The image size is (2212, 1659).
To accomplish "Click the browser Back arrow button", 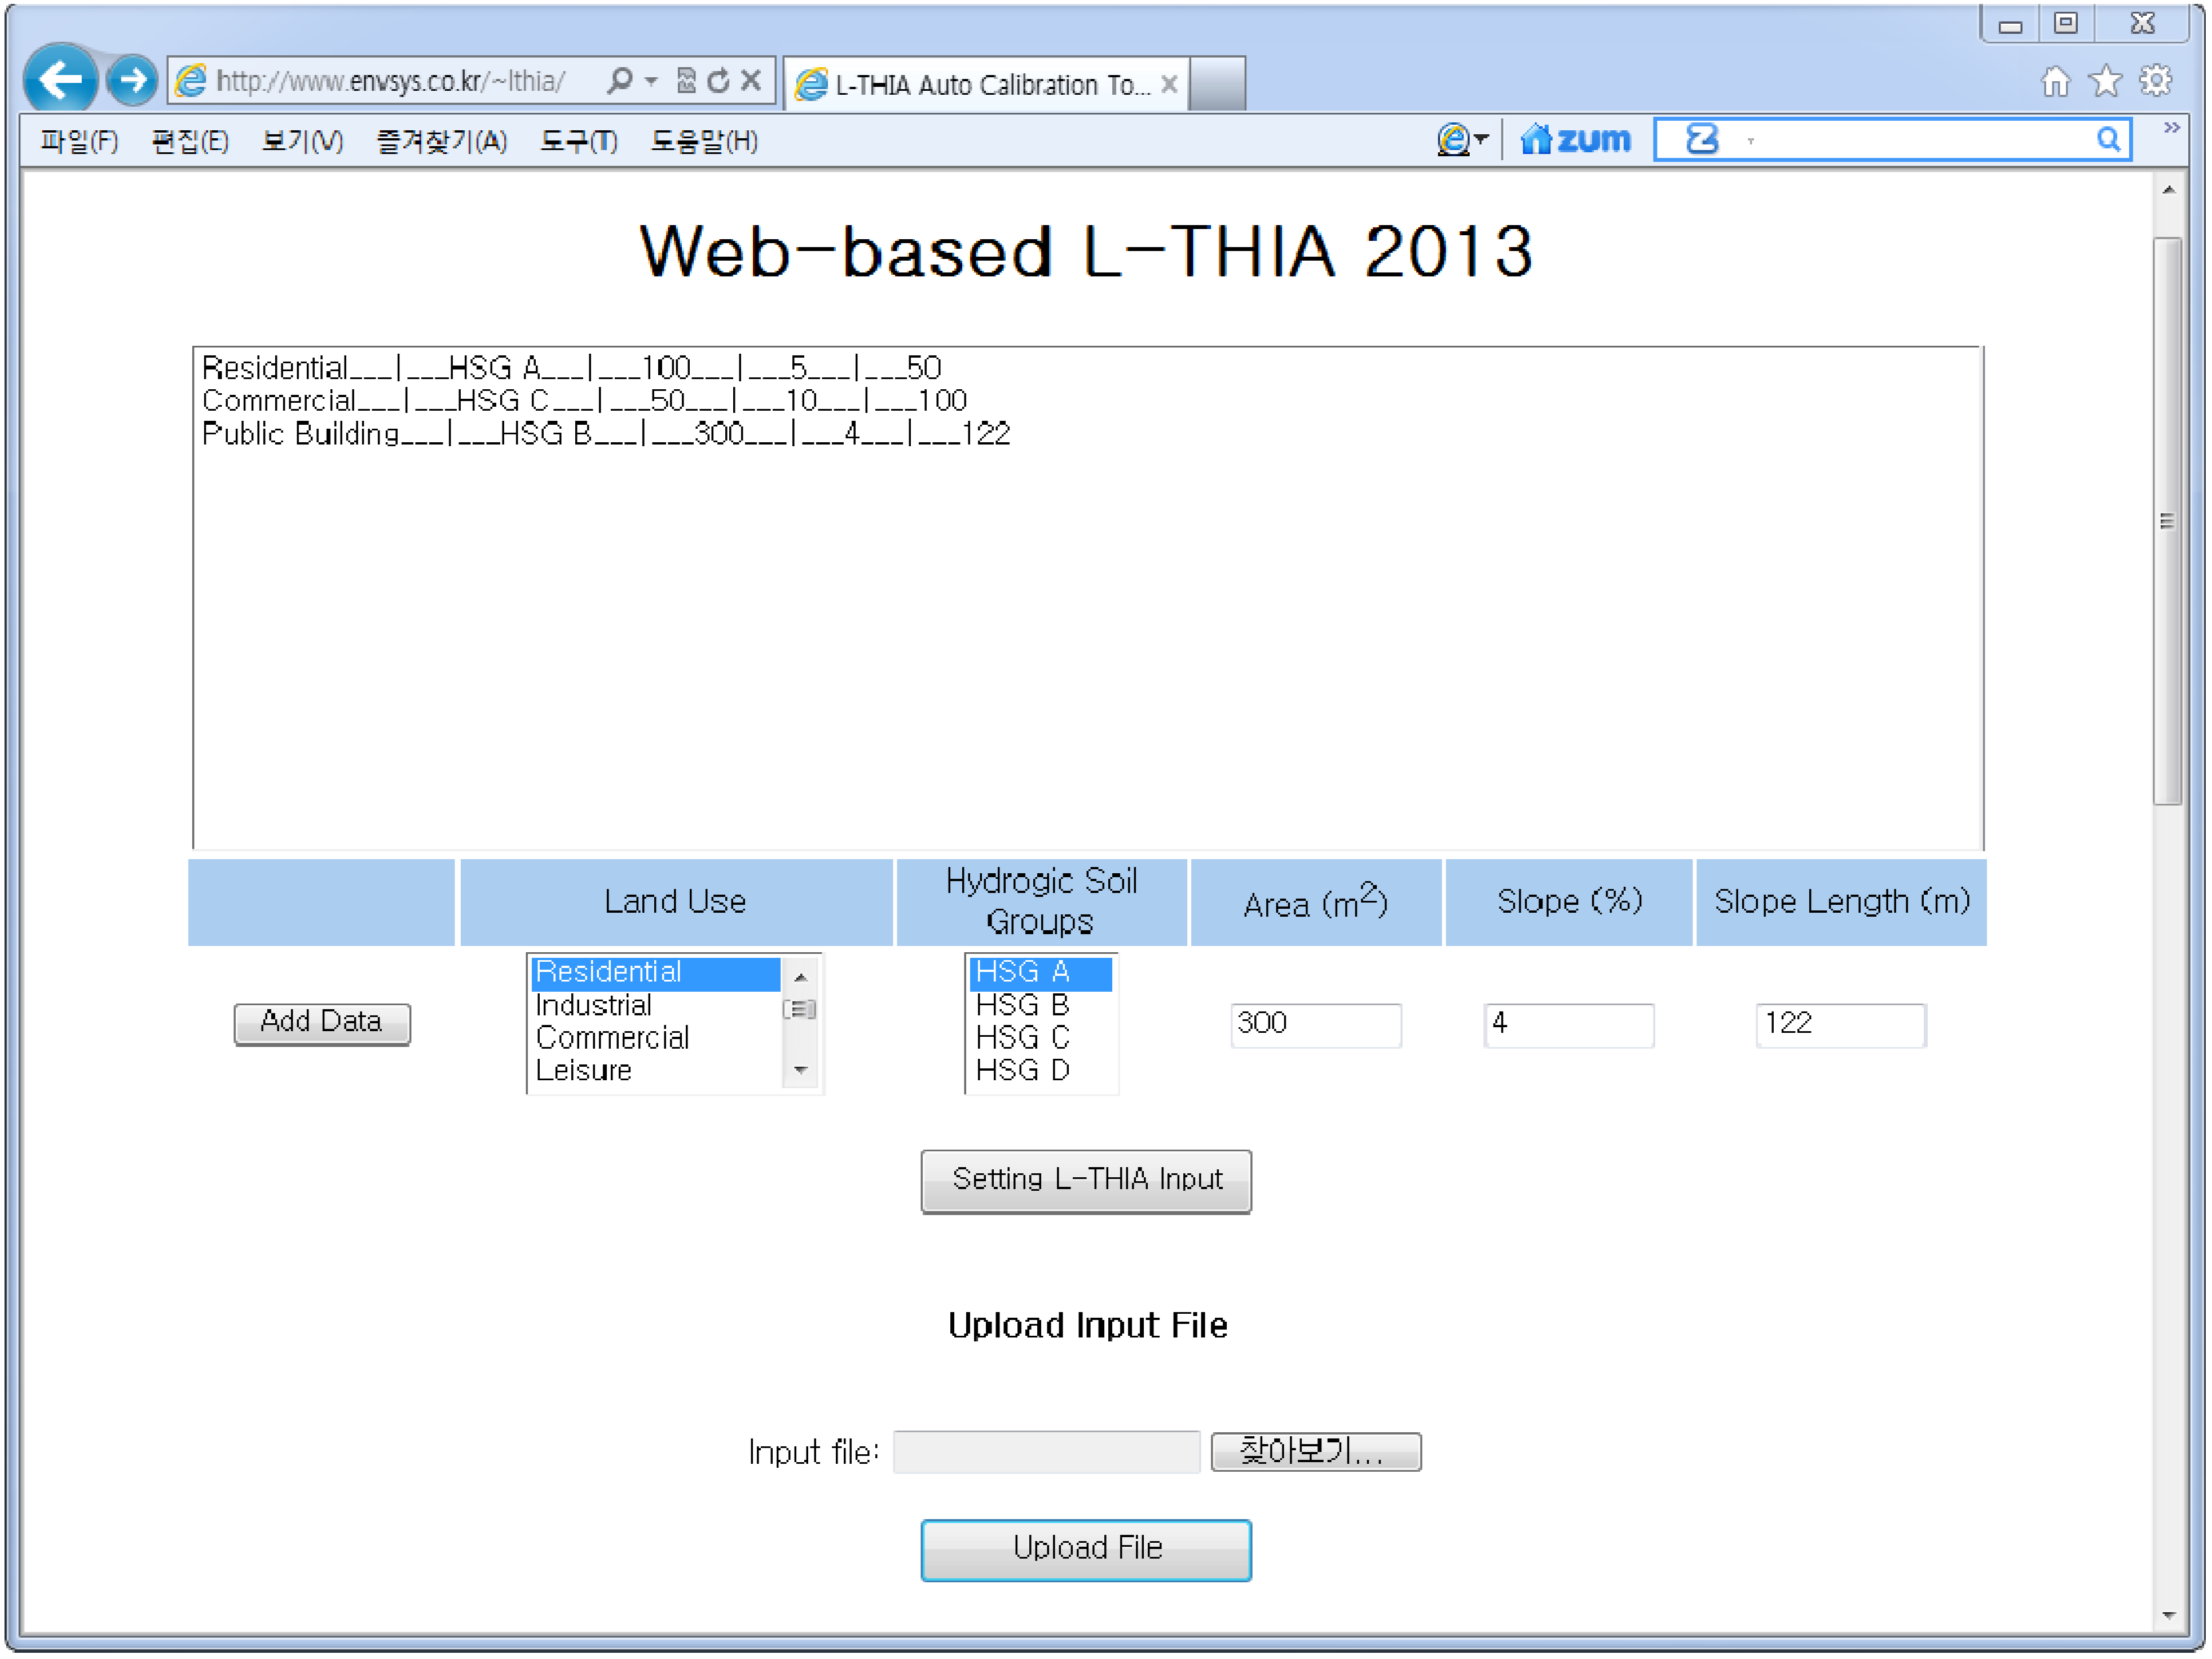I will click(59, 80).
